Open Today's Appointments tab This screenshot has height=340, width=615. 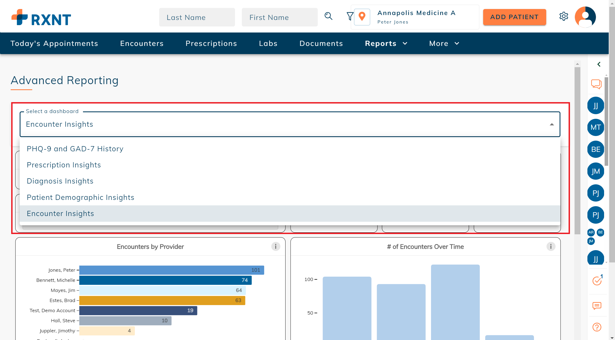[x=54, y=43]
